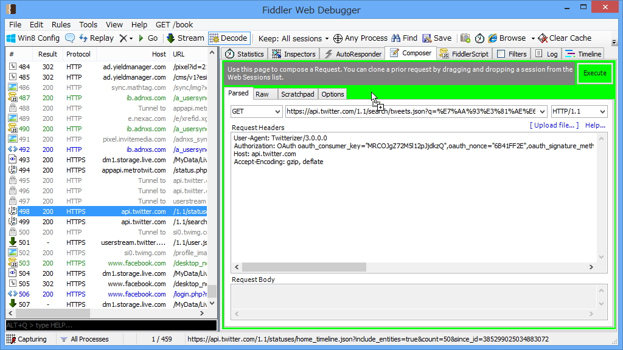This screenshot has height=350, width=623.
Task: Open the Remove X dropdown arrow
Action: pyautogui.click(x=131, y=38)
